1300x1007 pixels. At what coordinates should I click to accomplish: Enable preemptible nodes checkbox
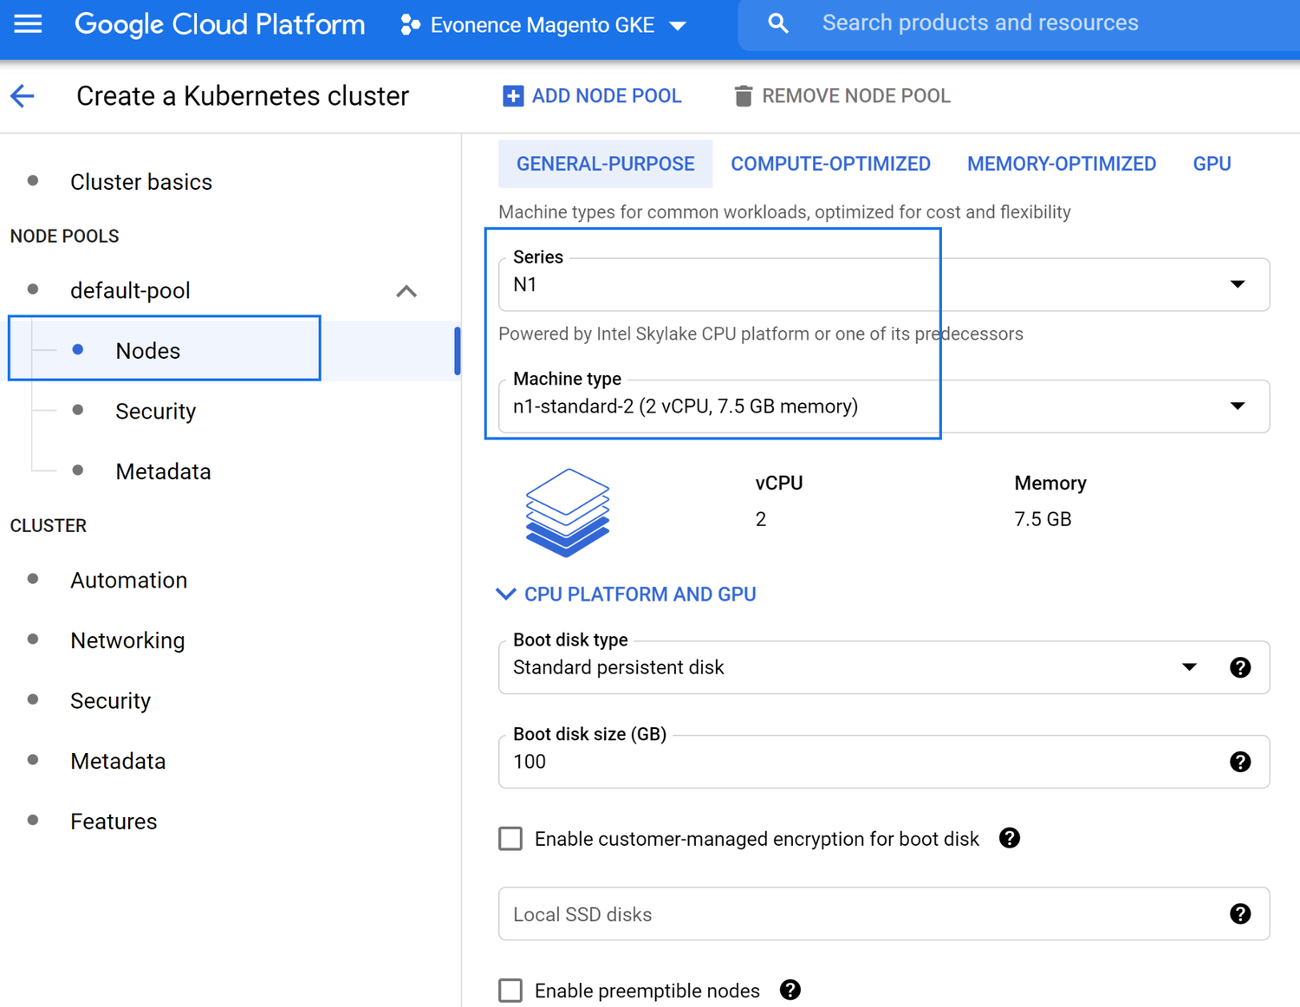click(510, 991)
